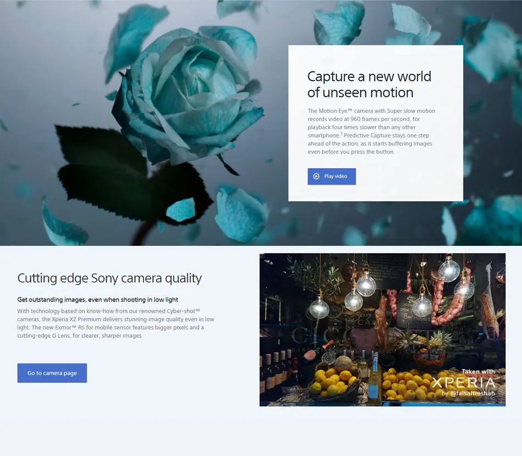Click the Motion Eye camera paragraph text
The width and height of the screenshot is (522, 456).
pos(371,131)
